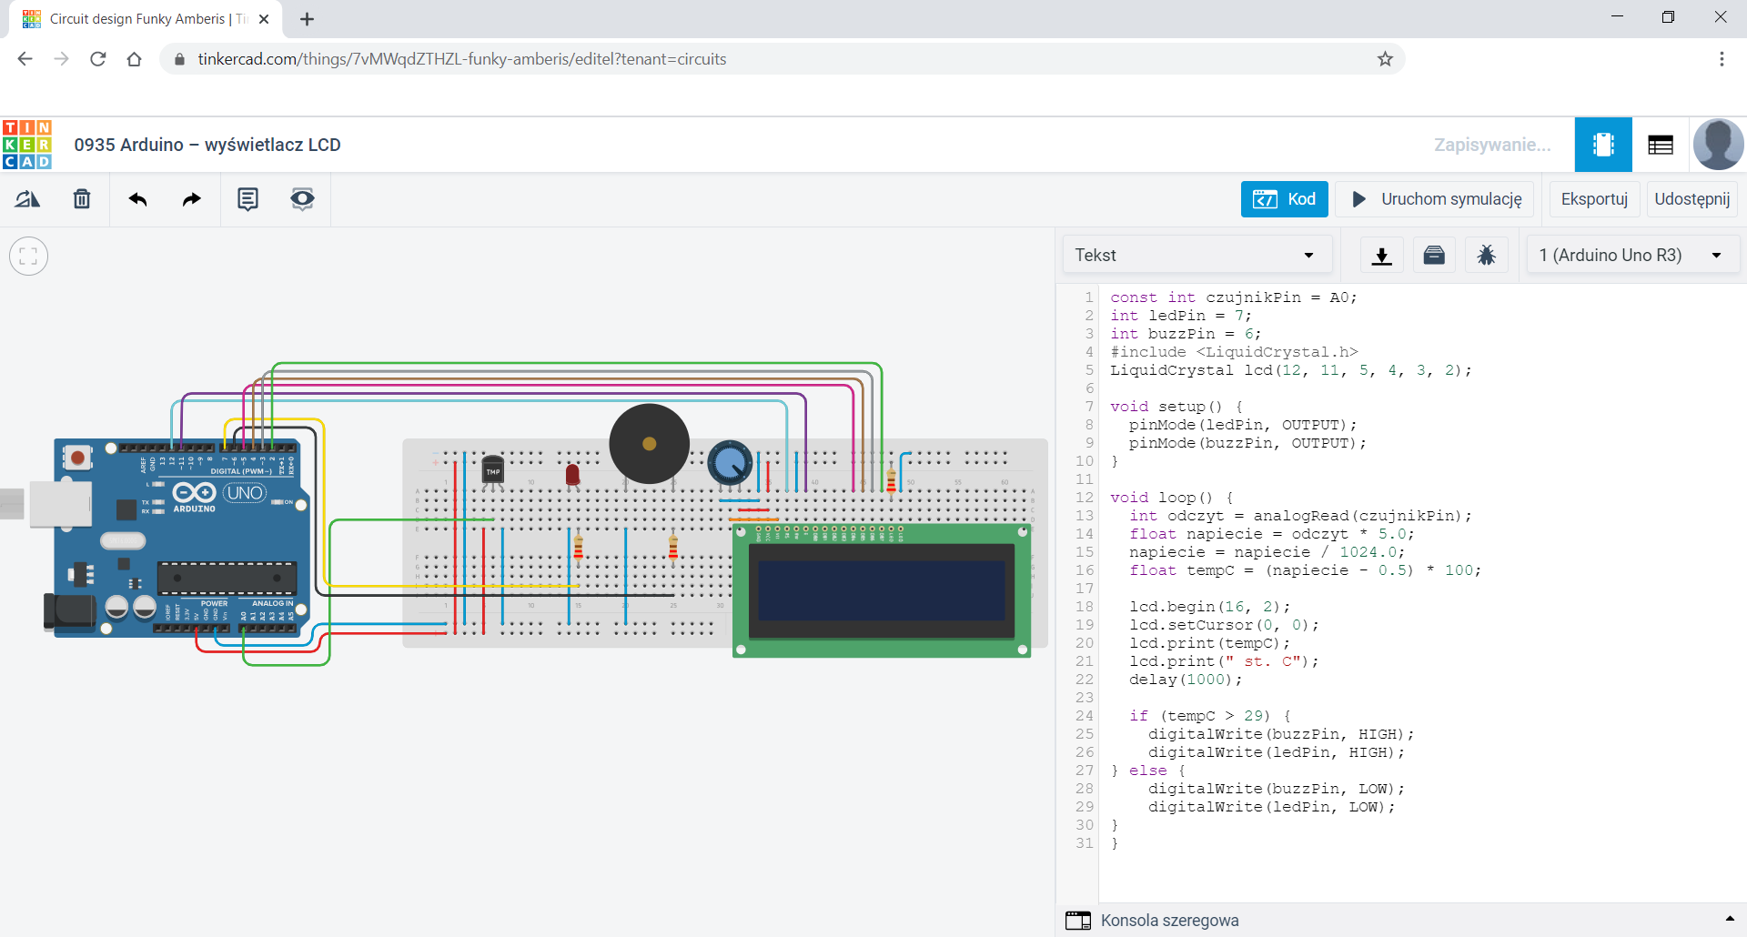Image resolution: width=1747 pixels, height=937 pixels.
Task: Toggle notes visibility eye icon
Action: pyautogui.click(x=302, y=199)
